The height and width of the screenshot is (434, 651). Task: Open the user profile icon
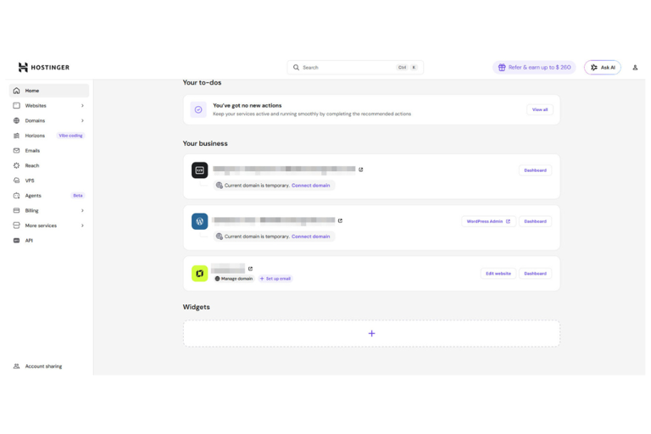pos(635,67)
